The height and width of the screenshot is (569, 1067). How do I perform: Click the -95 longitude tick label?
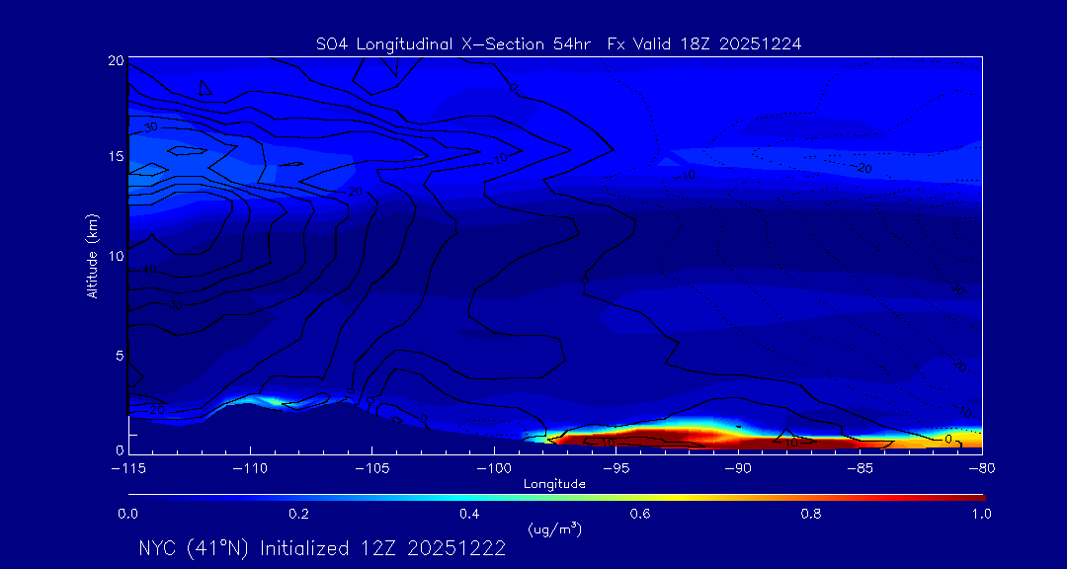pyautogui.click(x=616, y=469)
